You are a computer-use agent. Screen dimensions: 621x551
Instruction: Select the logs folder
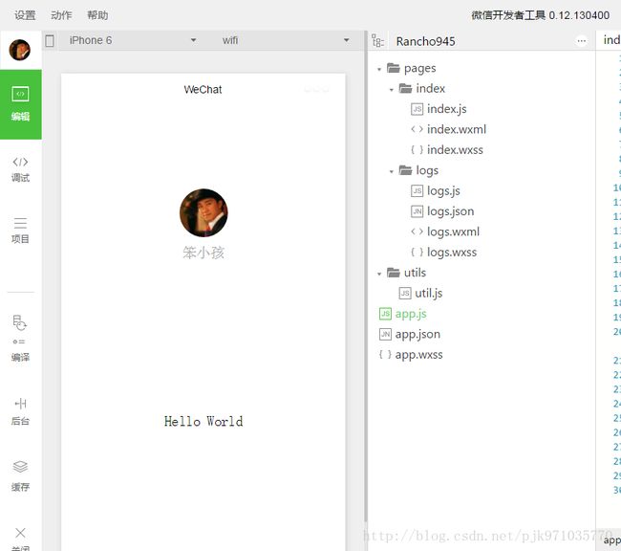click(418, 170)
